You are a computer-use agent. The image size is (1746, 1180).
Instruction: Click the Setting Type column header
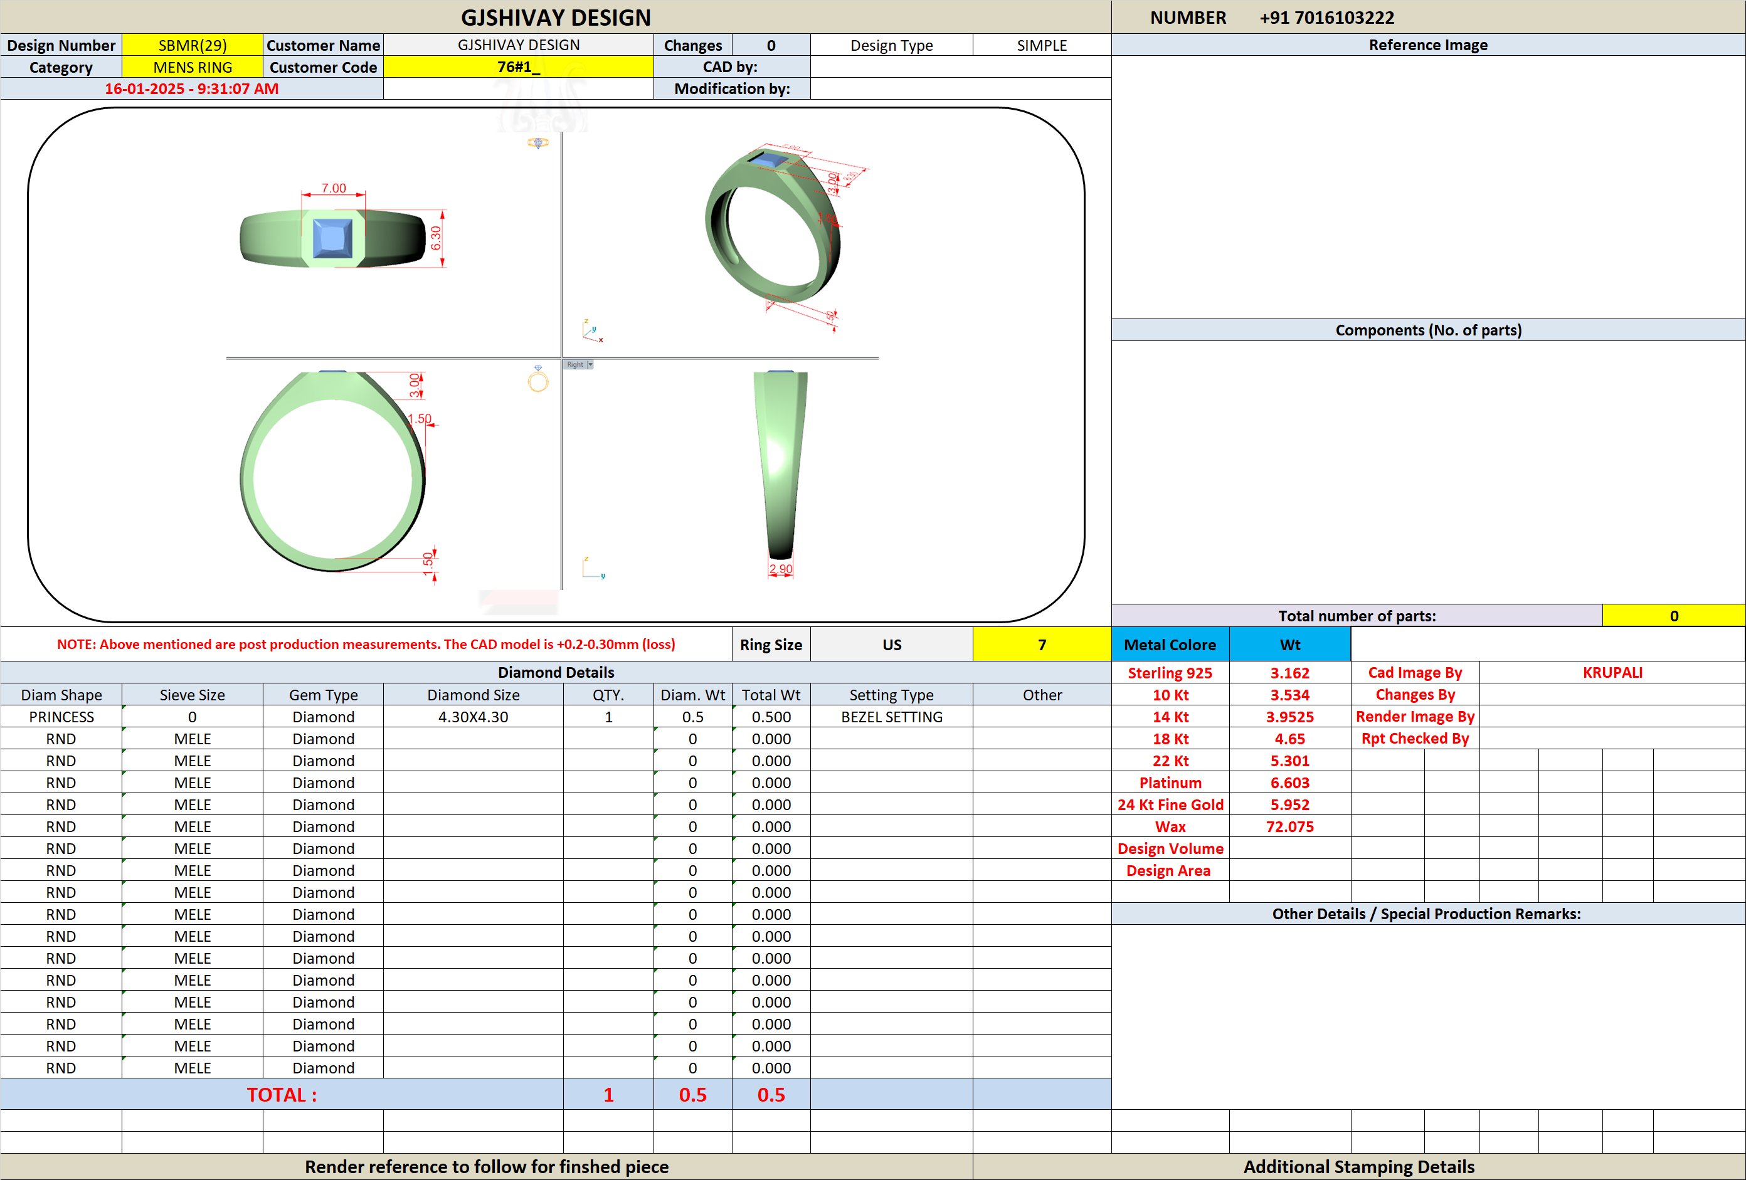(892, 695)
